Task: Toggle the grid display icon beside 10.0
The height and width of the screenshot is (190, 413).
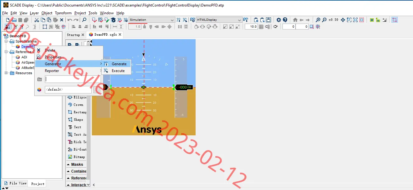Action: [261, 27]
